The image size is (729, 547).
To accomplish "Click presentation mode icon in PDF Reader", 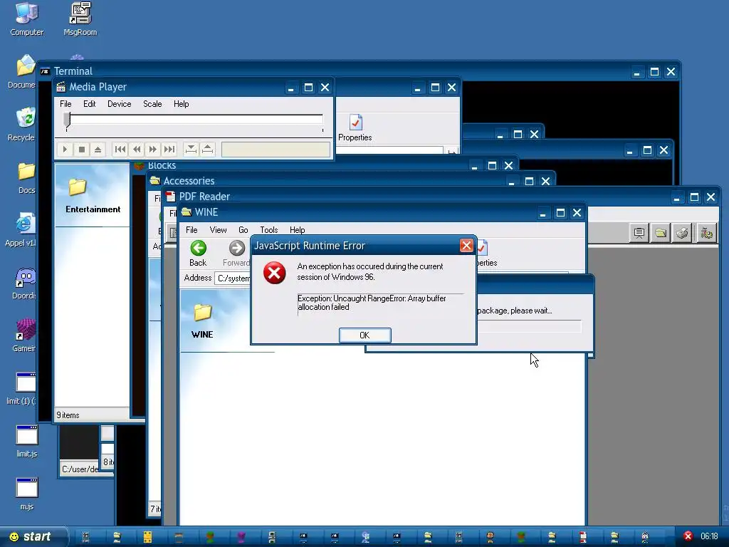I will (x=639, y=233).
